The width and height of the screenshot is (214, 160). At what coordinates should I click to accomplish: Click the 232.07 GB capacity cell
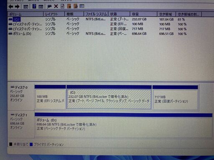139,19
